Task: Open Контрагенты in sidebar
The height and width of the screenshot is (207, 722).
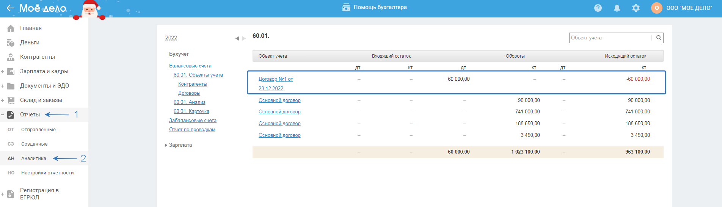Action: pos(38,57)
